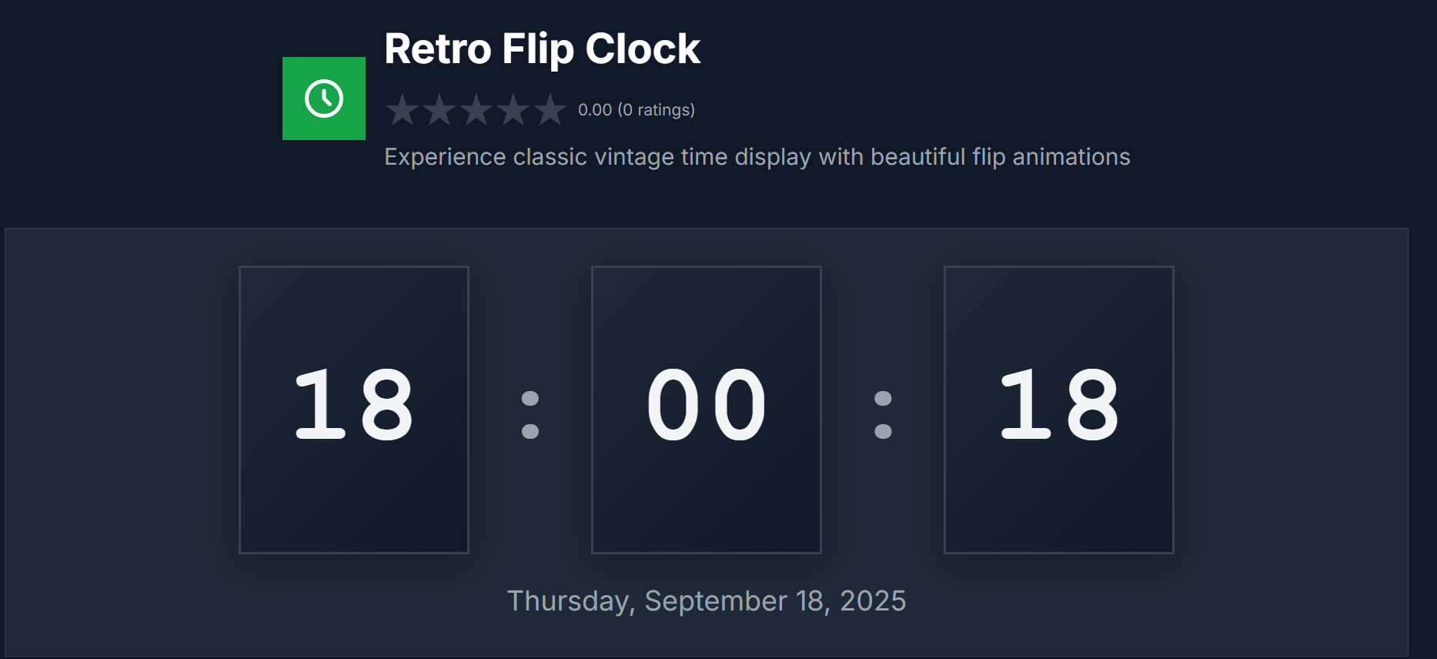The image size is (1437, 659).
Task: Click the colon between hours and minutes
Action: pos(530,414)
